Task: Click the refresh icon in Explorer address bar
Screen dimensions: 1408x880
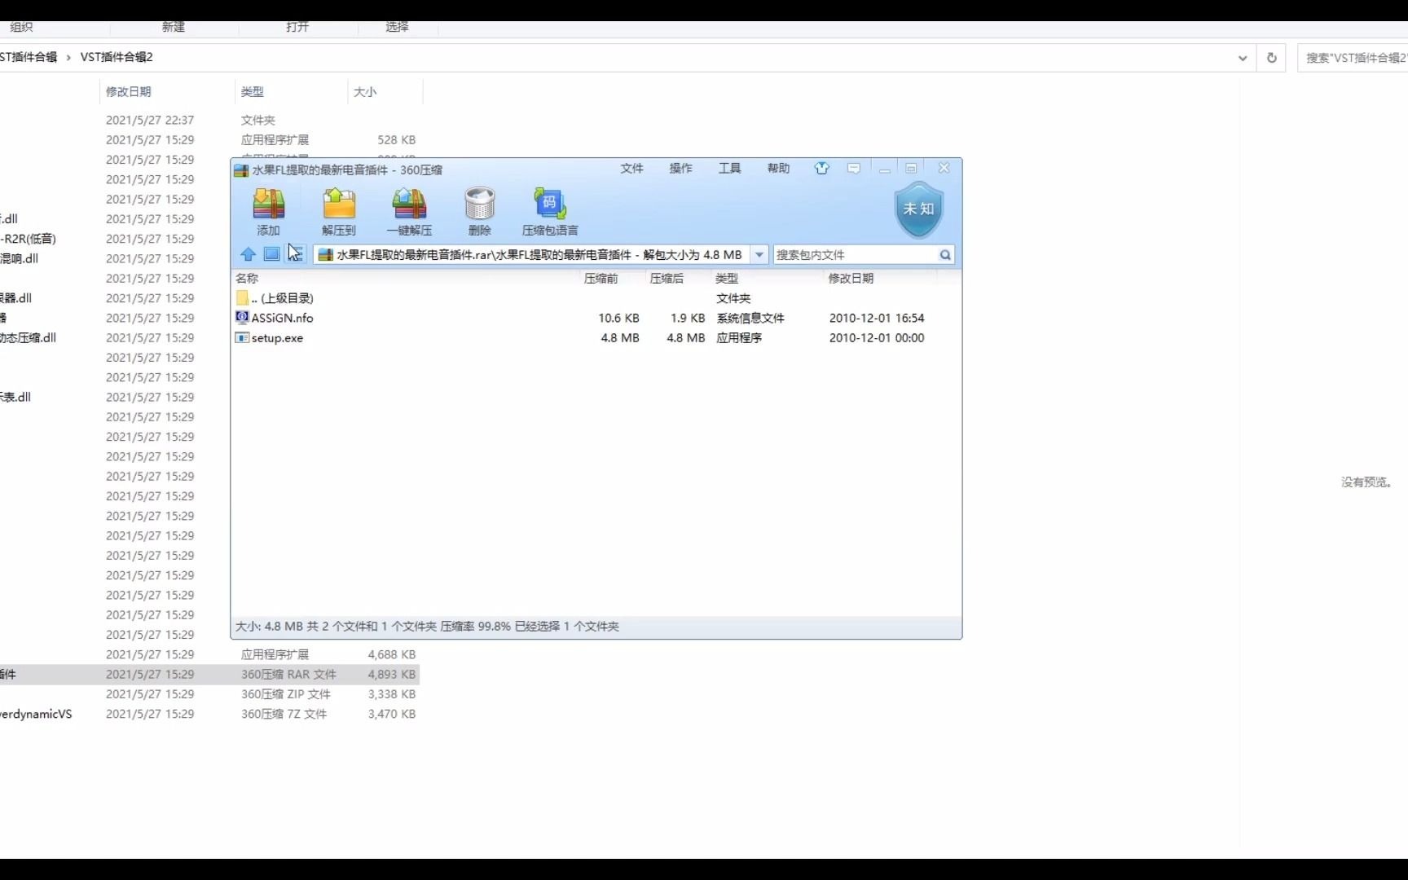Action: point(1271,58)
